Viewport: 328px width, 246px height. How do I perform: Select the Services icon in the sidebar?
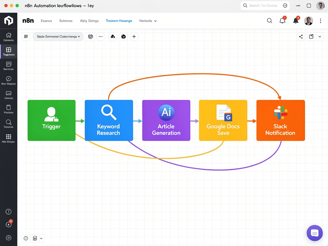[9, 66]
